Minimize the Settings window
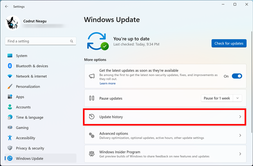The height and width of the screenshot is (166, 253). click(223, 4)
